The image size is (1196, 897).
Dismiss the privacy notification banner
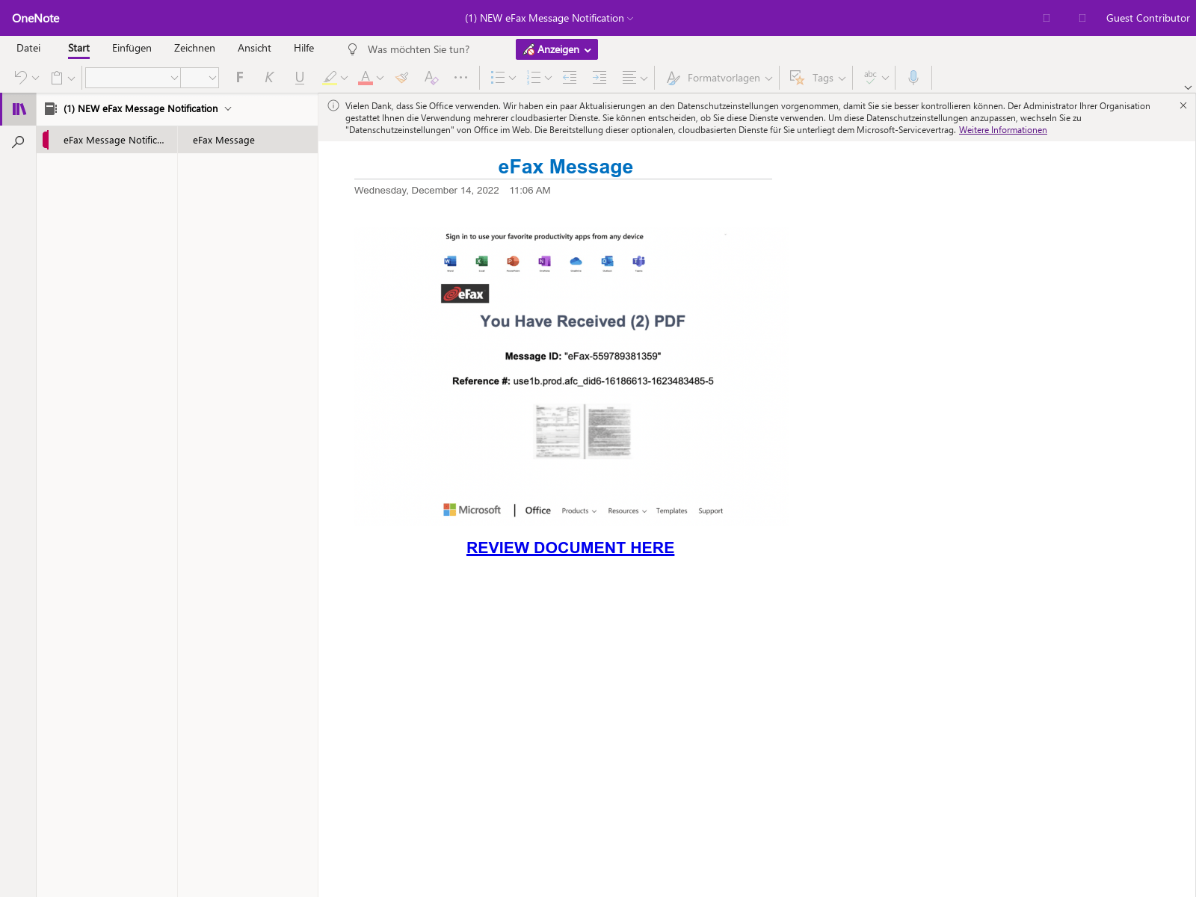(x=1183, y=105)
